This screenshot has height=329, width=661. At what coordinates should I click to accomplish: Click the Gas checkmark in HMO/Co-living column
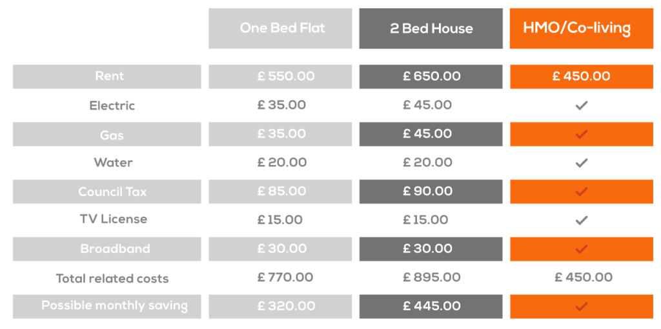pos(582,134)
